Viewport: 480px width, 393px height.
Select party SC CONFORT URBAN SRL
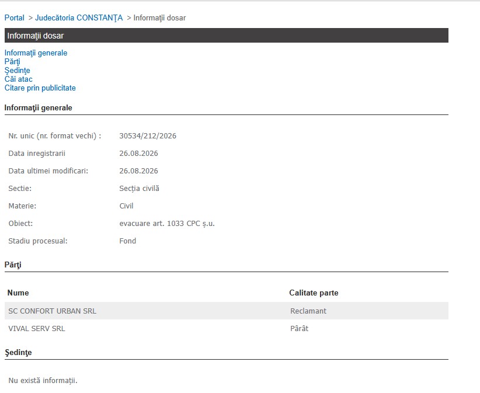pyautogui.click(x=53, y=311)
